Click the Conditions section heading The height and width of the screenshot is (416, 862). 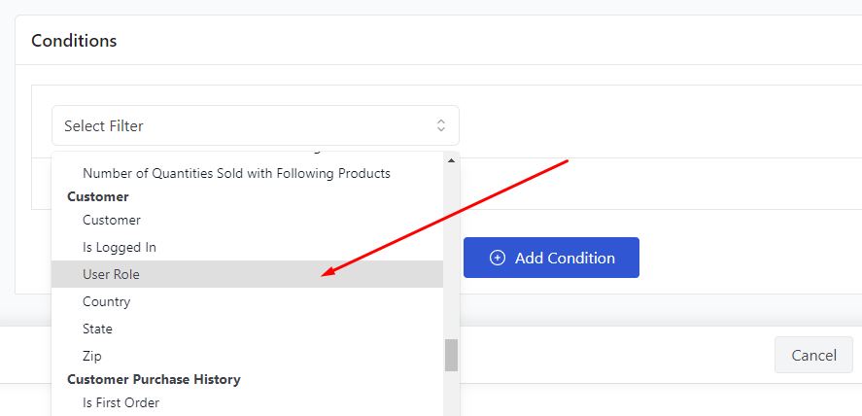click(74, 41)
